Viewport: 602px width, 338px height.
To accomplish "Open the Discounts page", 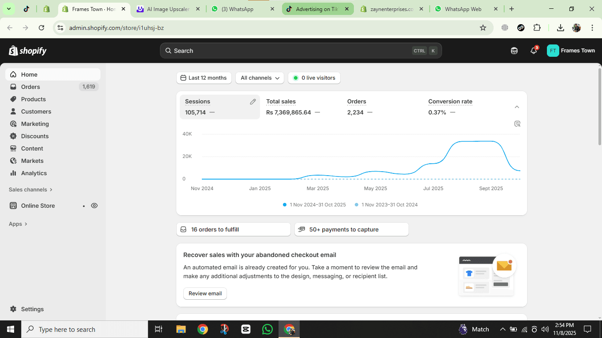I will (x=34, y=136).
